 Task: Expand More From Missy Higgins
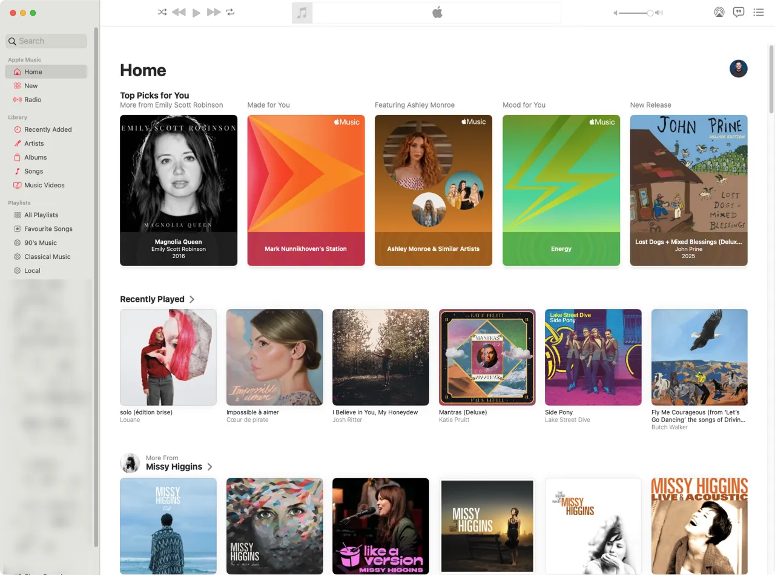[x=209, y=467]
